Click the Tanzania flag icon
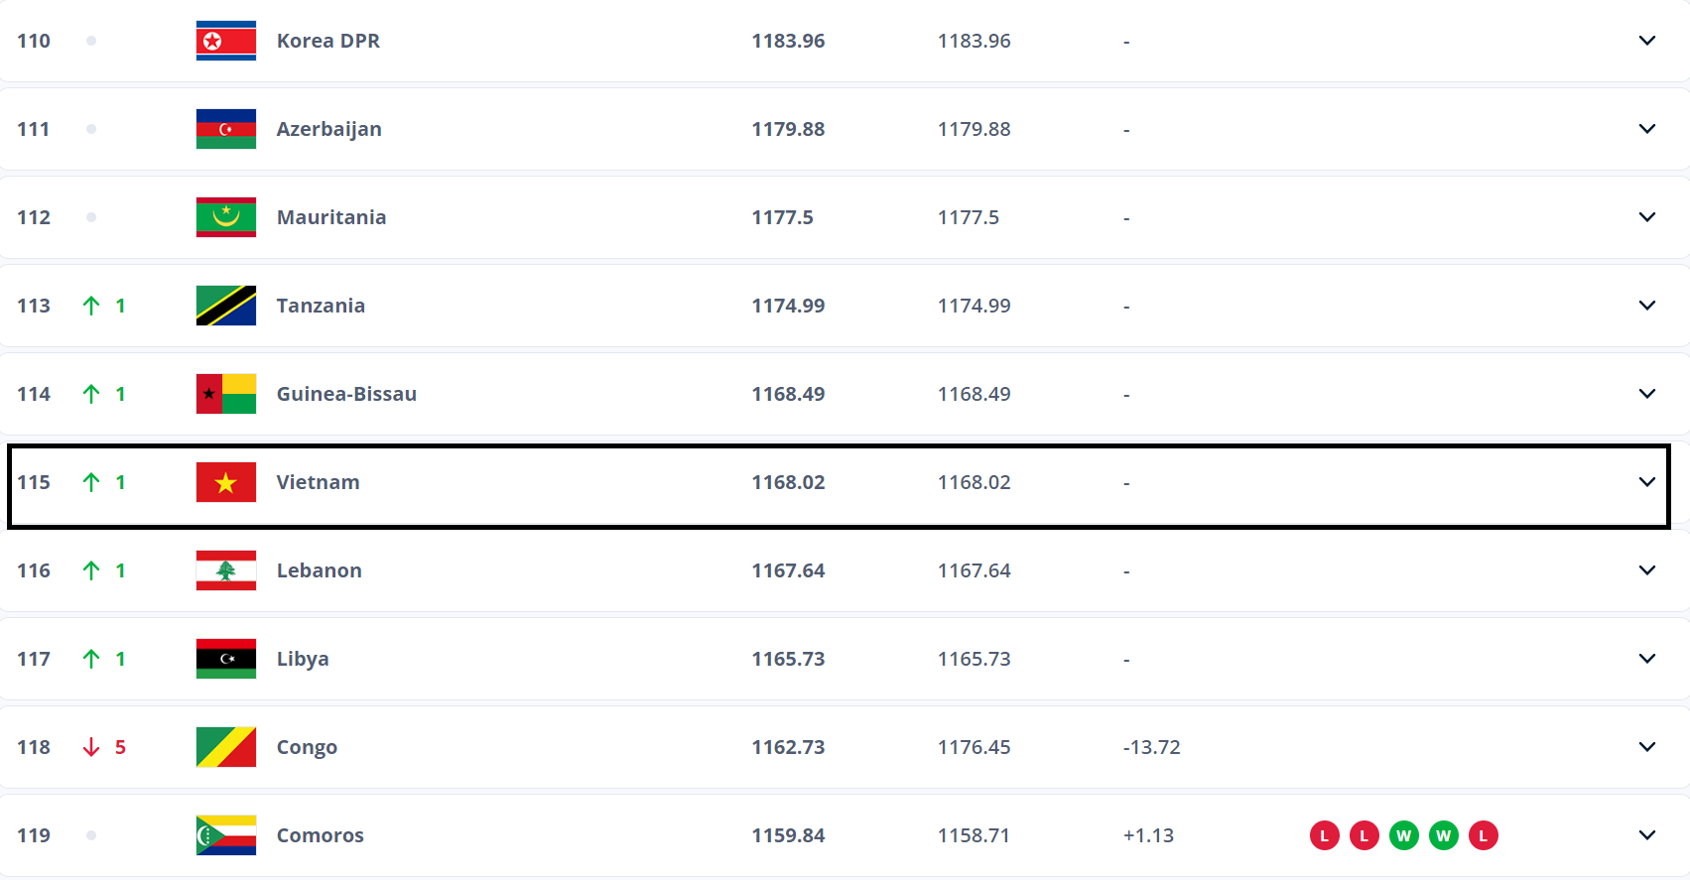Screen dimensions: 1690x880 point(226,306)
